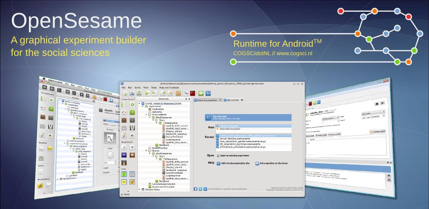
Task: Collapse the experiment node in center Overview tree
Action: [x=142, y=106]
